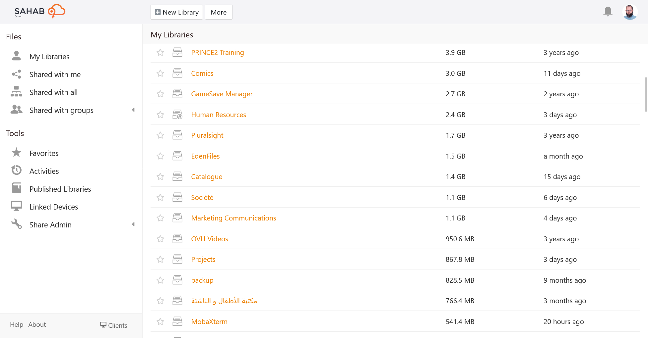Click the star icon in the MobaXterm row
Image resolution: width=648 pixels, height=338 pixels.
(160, 321)
